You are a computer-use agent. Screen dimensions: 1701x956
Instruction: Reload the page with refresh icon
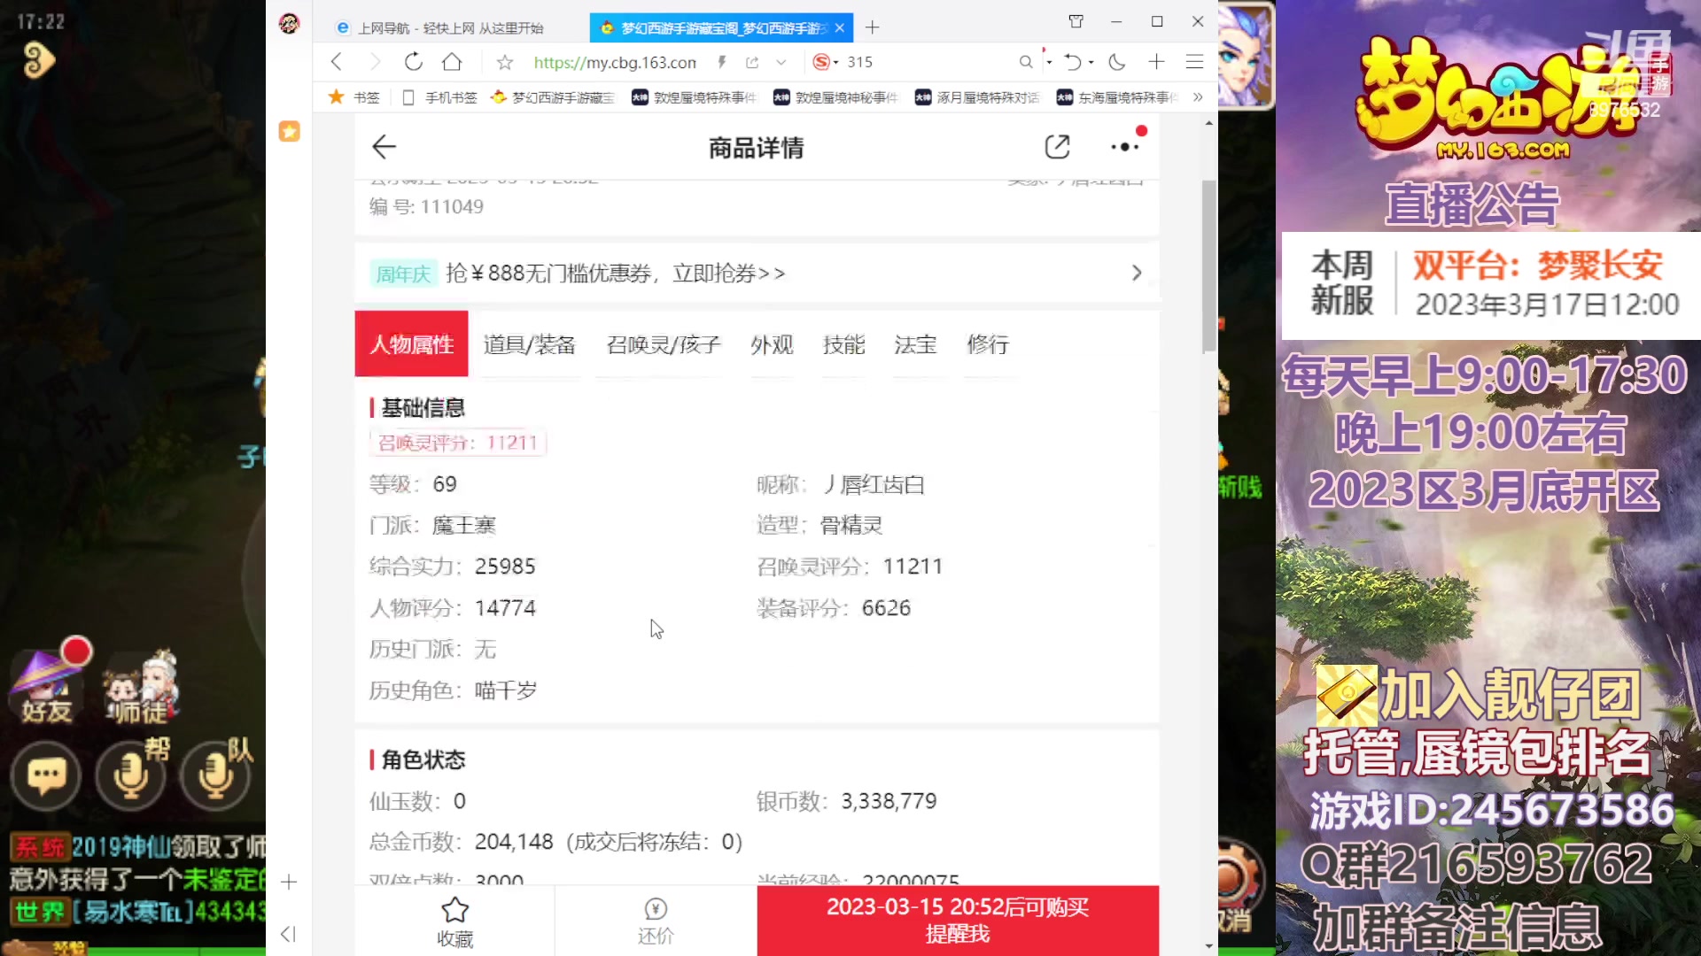tap(413, 62)
